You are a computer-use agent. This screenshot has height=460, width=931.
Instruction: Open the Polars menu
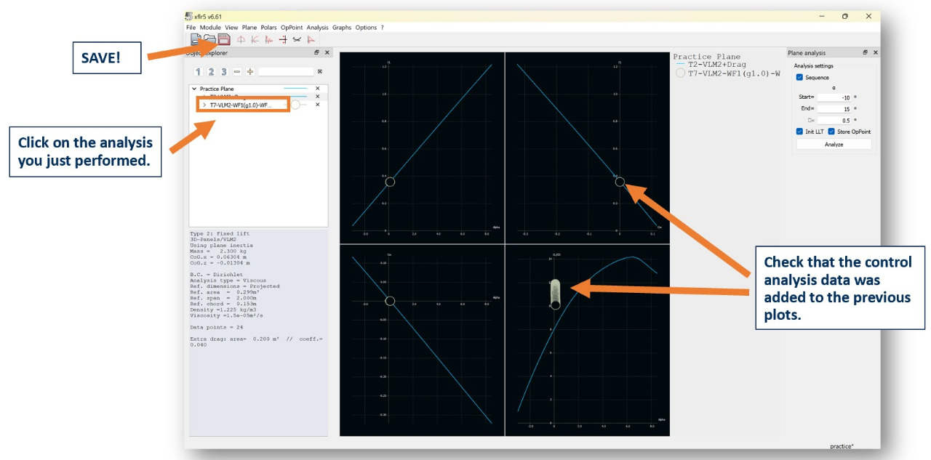click(268, 28)
